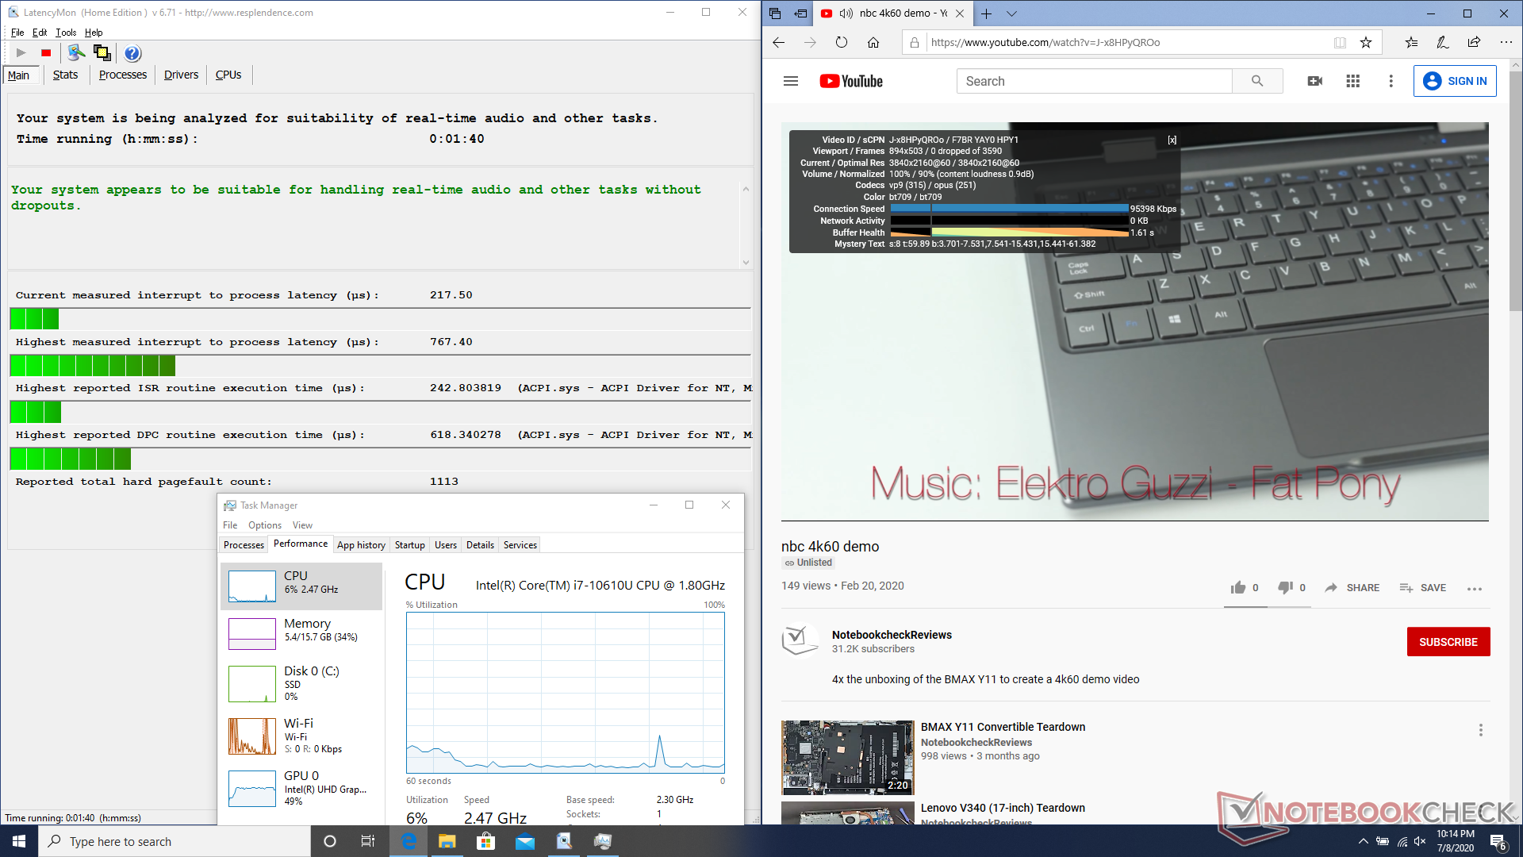This screenshot has height=857, width=1523.
Task: Open the browser tab list dropdown chevron
Action: (1011, 13)
